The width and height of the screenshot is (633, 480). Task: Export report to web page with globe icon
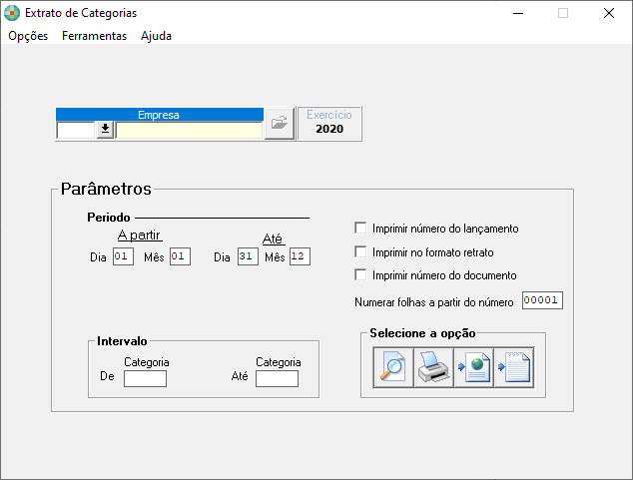(x=473, y=367)
